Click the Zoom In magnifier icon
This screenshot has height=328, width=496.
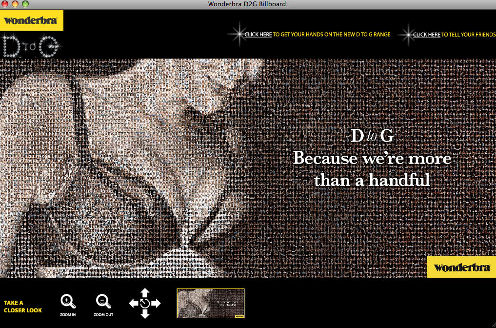(x=68, y=302)
